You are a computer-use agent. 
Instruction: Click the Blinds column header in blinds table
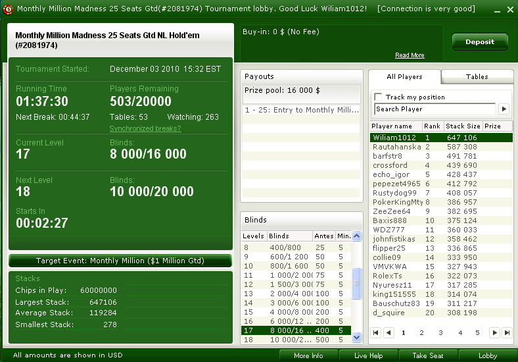289,236
